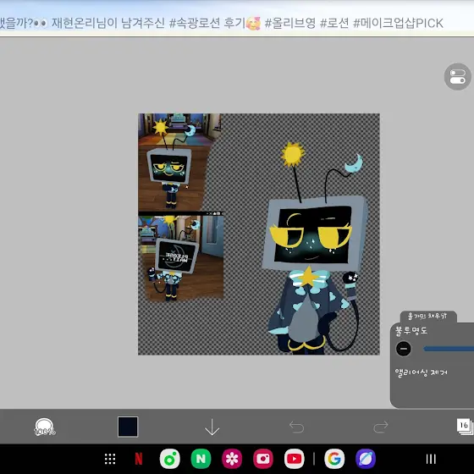Viewport: 474px width, 474px height.
Task: Open the green circle app in the taskbar
Action: (169, 459)
